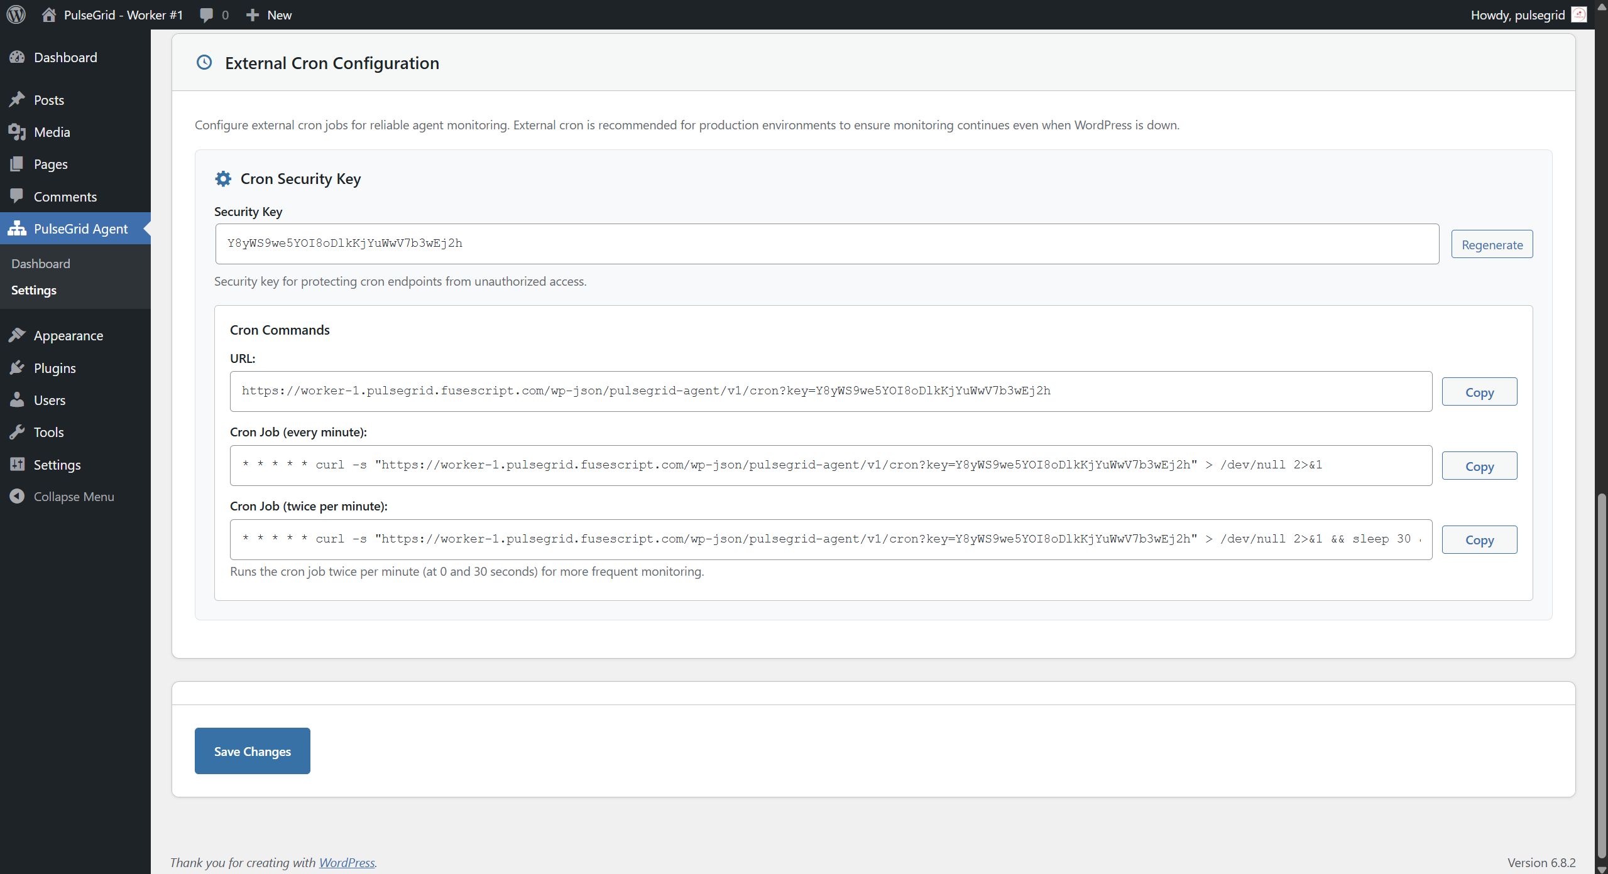Click the Appearance paintbrush icon
Screen dimensions: 1608x874
coord(17,335)
